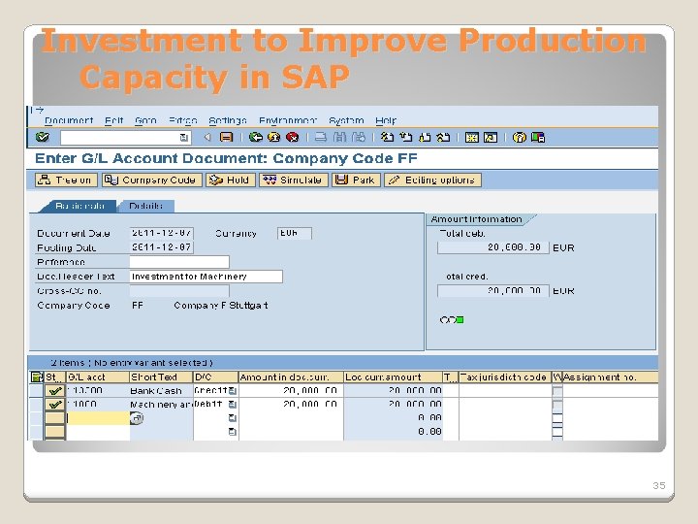
Task: Click the status checkmark of Bank Cash row
Action: 54,391
